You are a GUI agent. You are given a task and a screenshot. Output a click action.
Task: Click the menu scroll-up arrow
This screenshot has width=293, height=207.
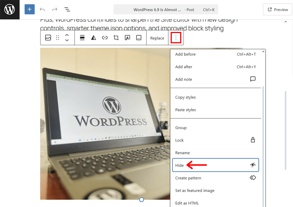click(263, 51)
